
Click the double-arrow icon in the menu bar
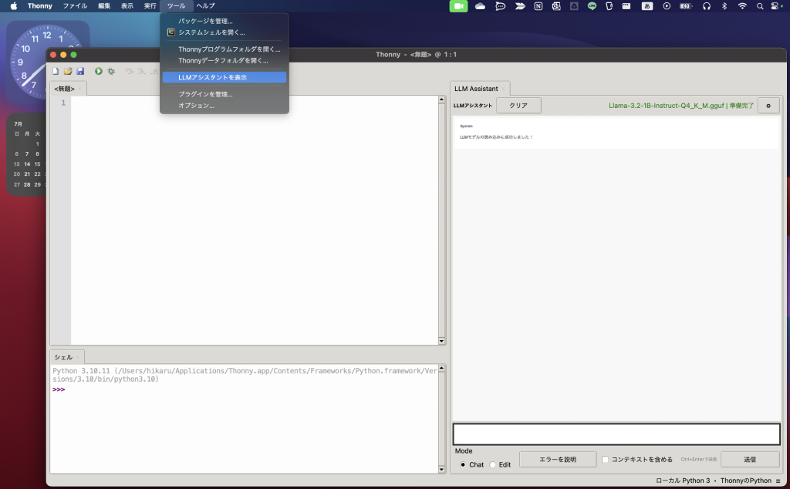[520, 6]
